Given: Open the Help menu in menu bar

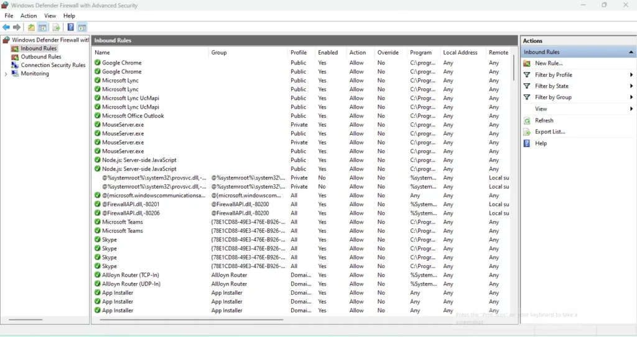Looking at the screenshot, I should pyautogui.click(x=69, y=16).
